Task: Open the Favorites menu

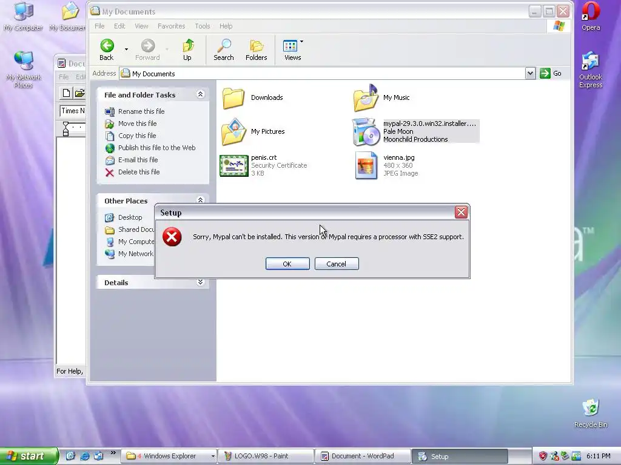Action: point(171,26)
